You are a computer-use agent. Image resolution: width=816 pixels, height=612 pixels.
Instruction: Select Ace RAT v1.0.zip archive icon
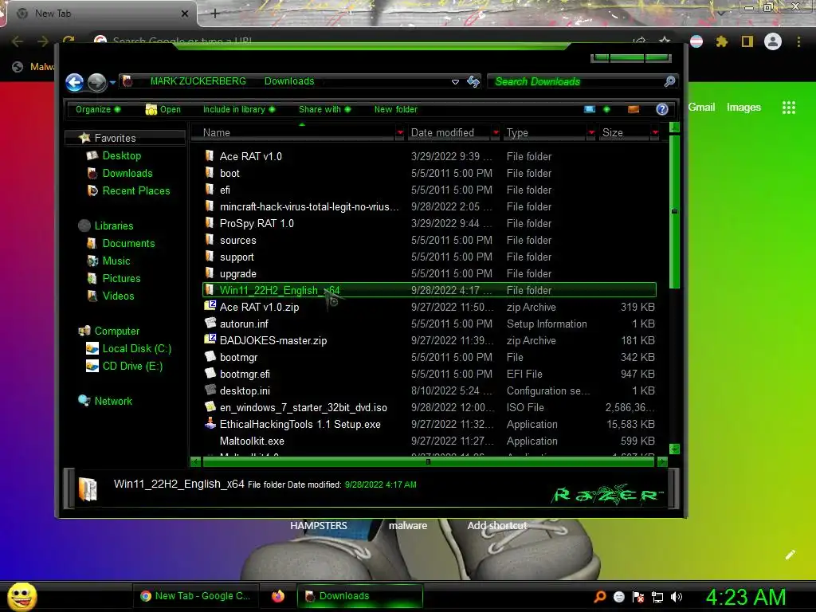(210, 306)
